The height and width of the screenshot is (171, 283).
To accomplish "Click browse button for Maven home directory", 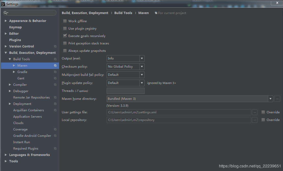I will (x=277, y=99).
